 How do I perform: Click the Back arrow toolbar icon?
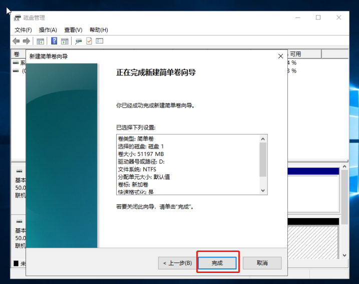pyautogui.click(x=16, y=41)
